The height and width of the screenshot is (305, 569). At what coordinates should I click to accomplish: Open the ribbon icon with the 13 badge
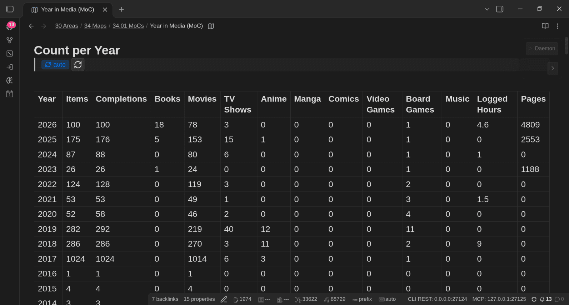tap(10, 26)
